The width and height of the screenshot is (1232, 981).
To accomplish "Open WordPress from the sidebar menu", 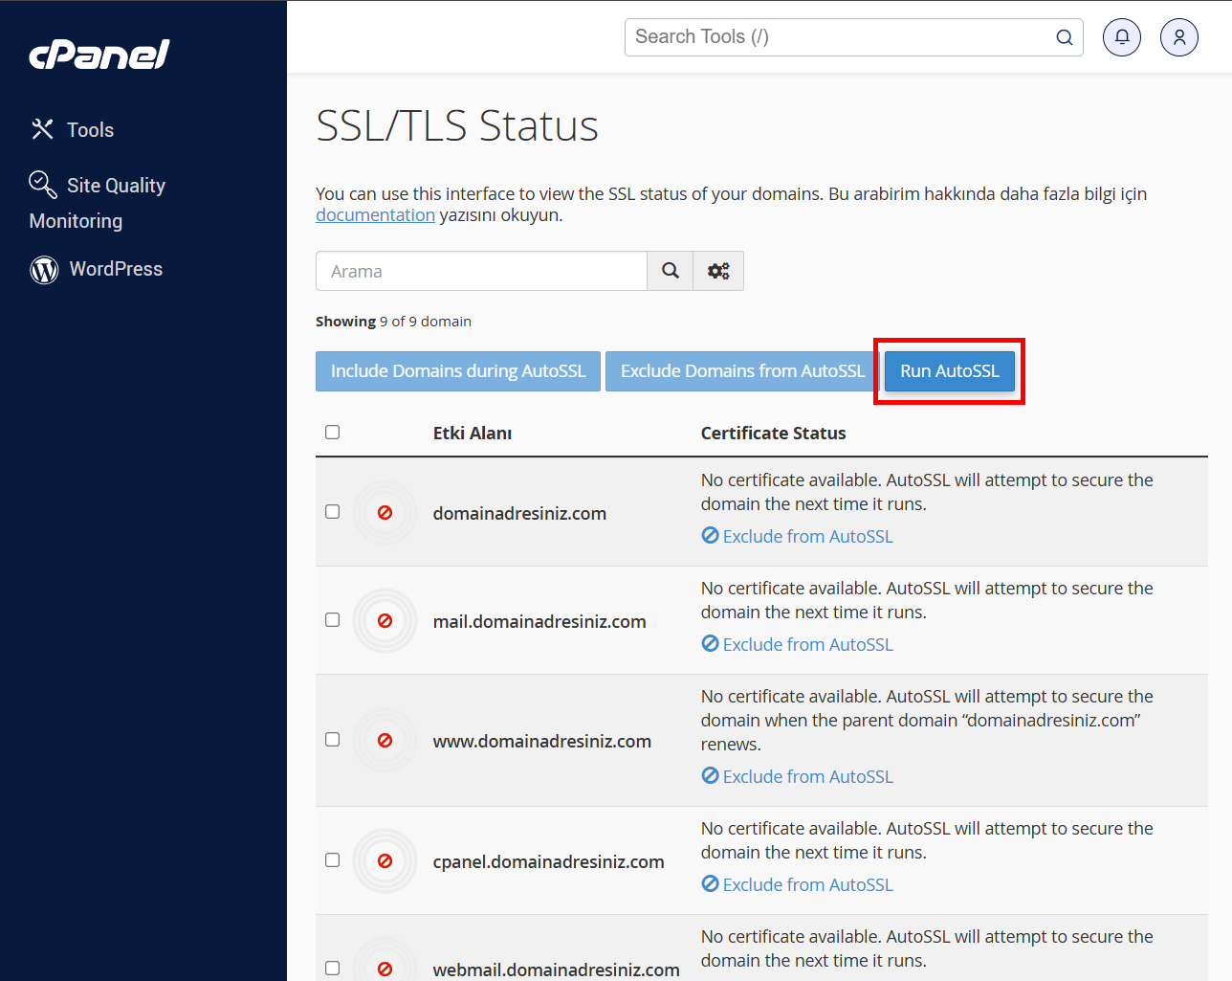I will [116, 270].
